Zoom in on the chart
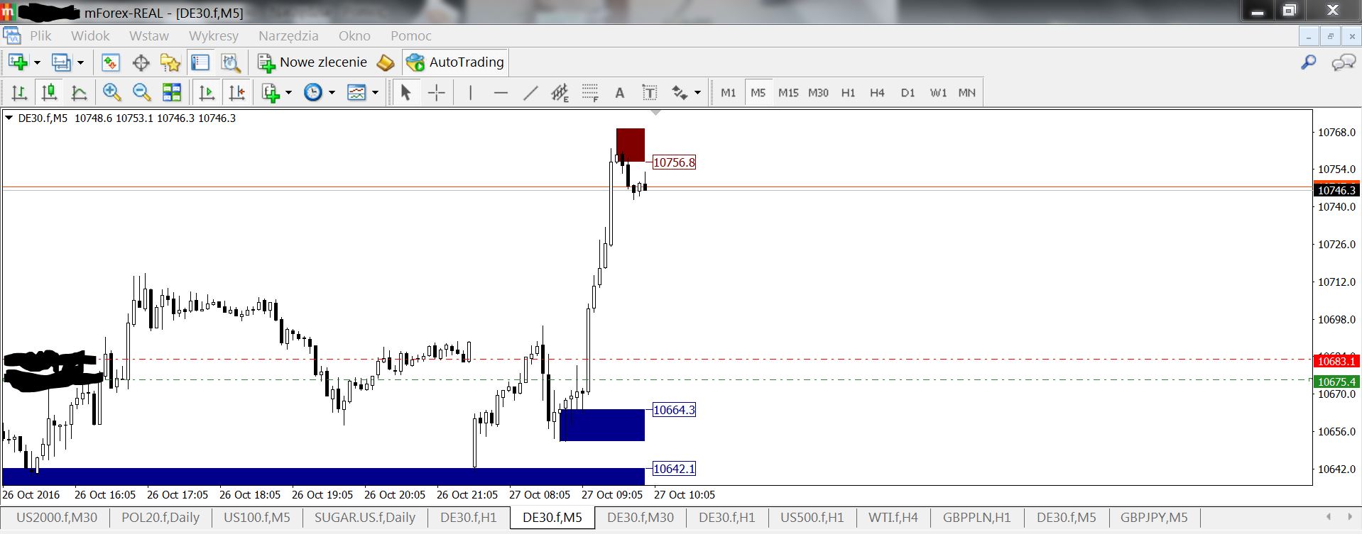Image resolution: width=1362 pixels, height=534 pixels. point(111,92)
